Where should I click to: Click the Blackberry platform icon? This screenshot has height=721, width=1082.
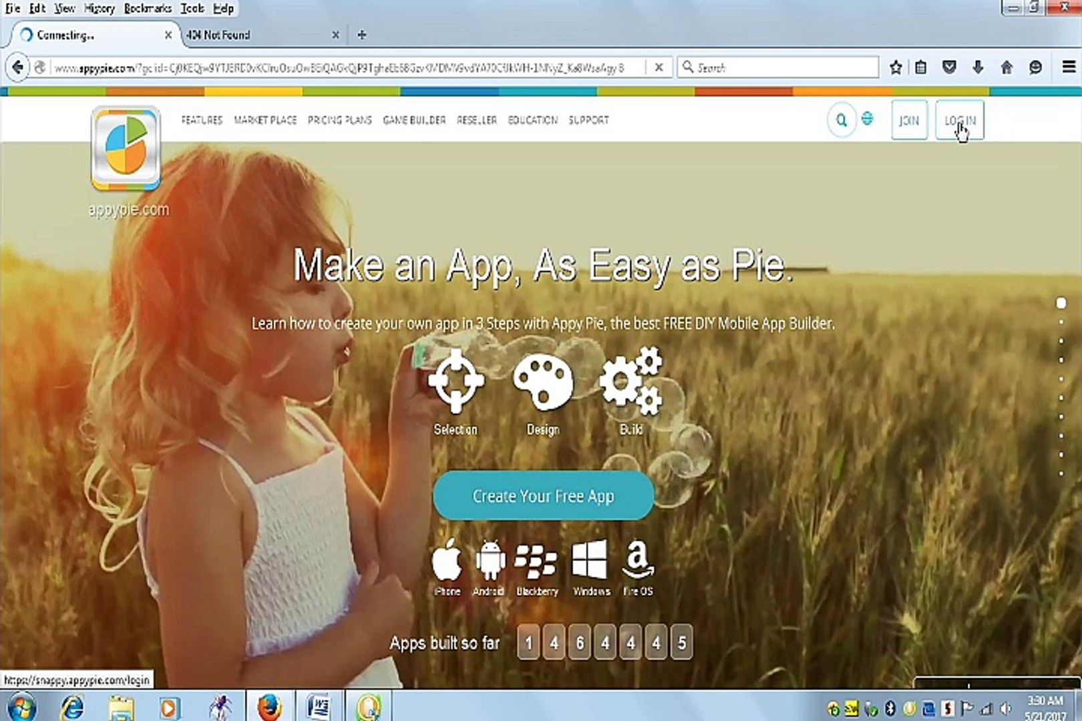(x=537, y=561)
